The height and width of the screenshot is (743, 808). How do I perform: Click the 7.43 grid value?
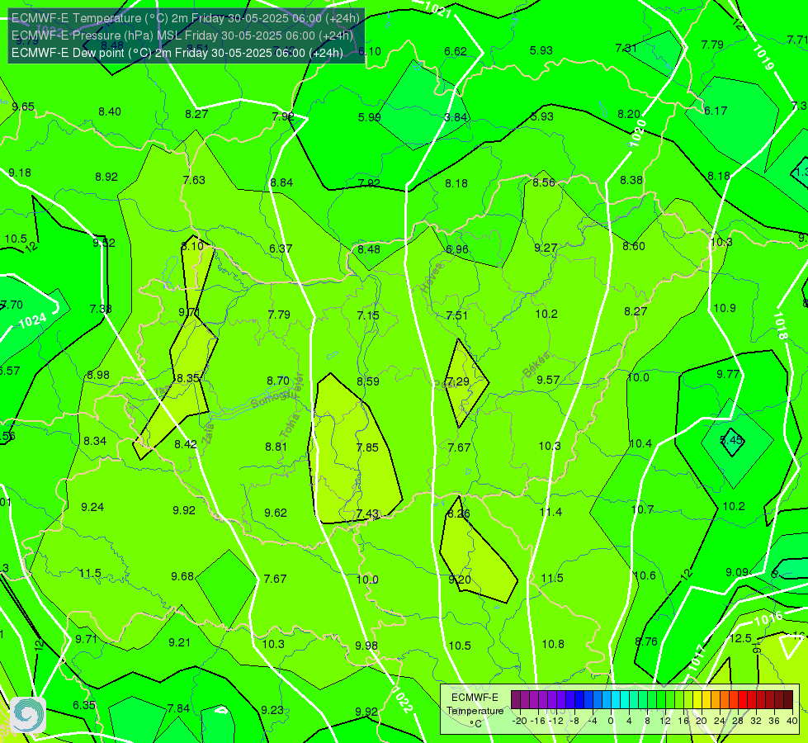click(367, 514)
